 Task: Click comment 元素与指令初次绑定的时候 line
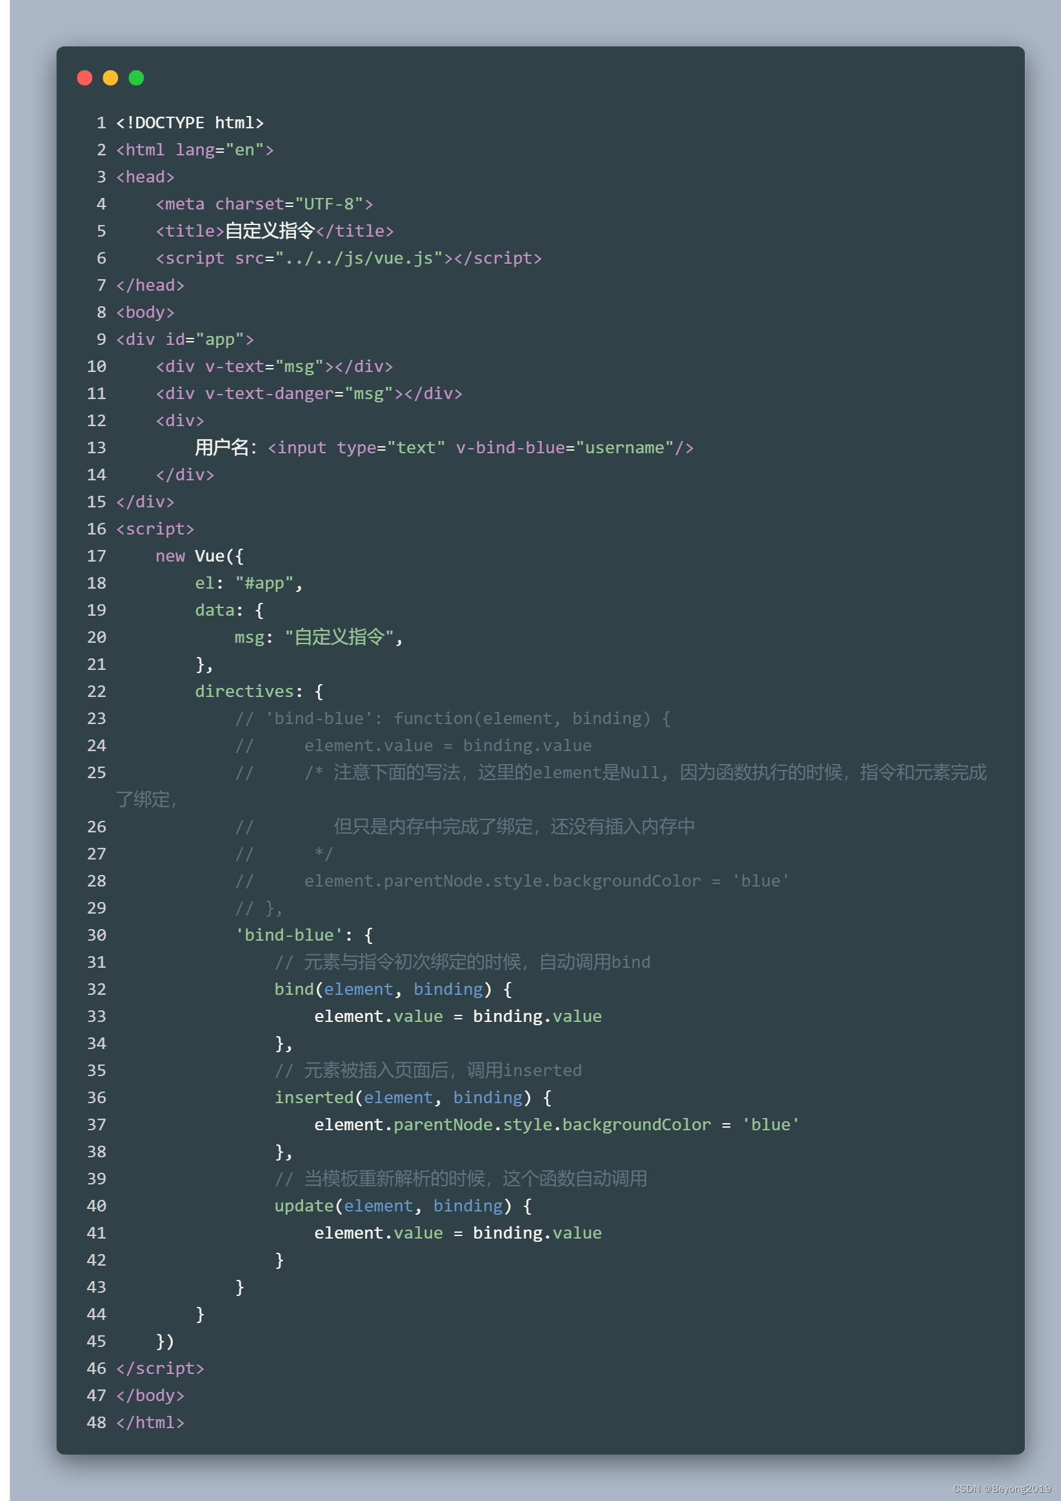tap(462, 962)
